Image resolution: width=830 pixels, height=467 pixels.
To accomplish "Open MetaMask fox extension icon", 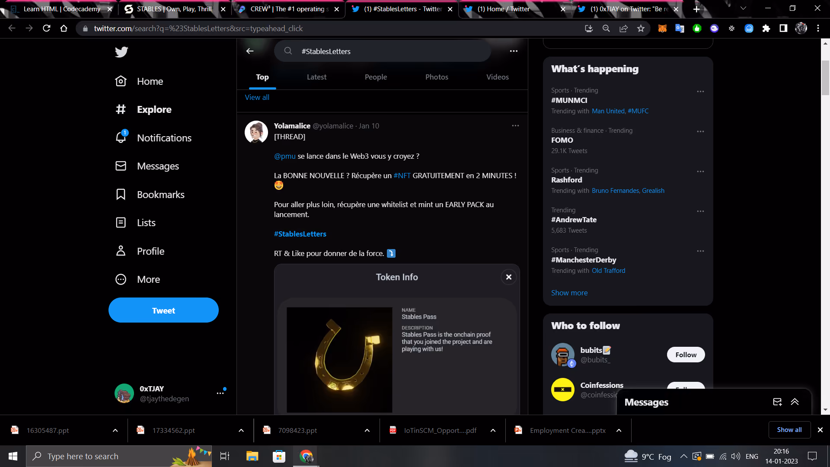I will (662, 29).
